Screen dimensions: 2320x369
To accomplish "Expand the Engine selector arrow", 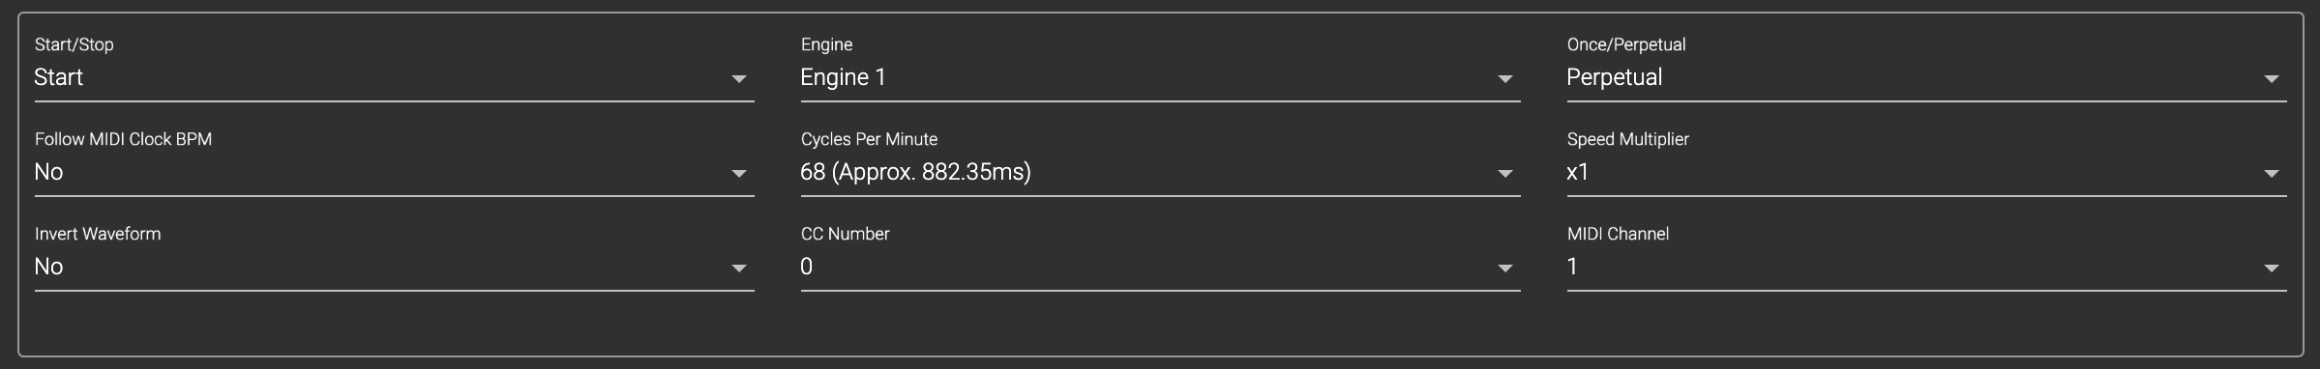I will (1504, 79).
